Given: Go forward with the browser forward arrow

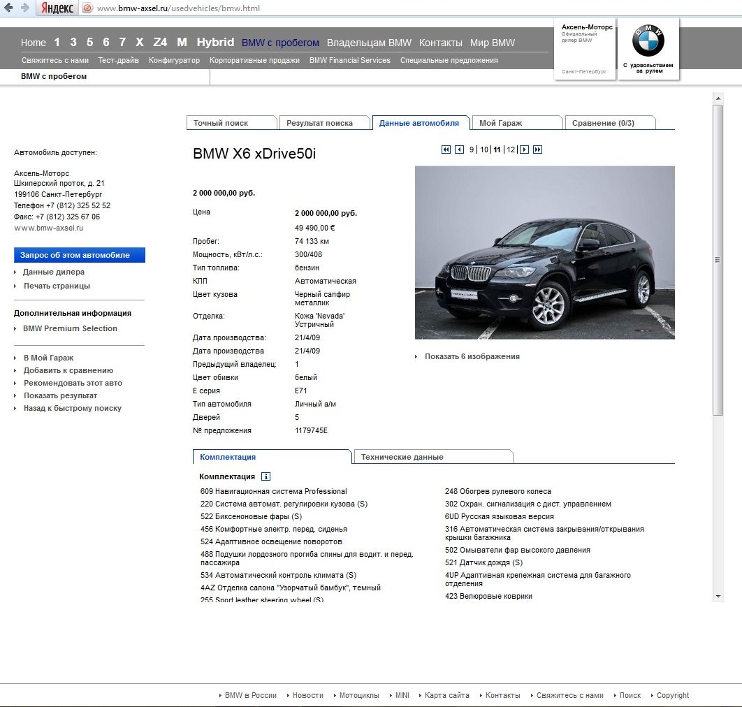Looking at the screenshot, I should point(25,8).
